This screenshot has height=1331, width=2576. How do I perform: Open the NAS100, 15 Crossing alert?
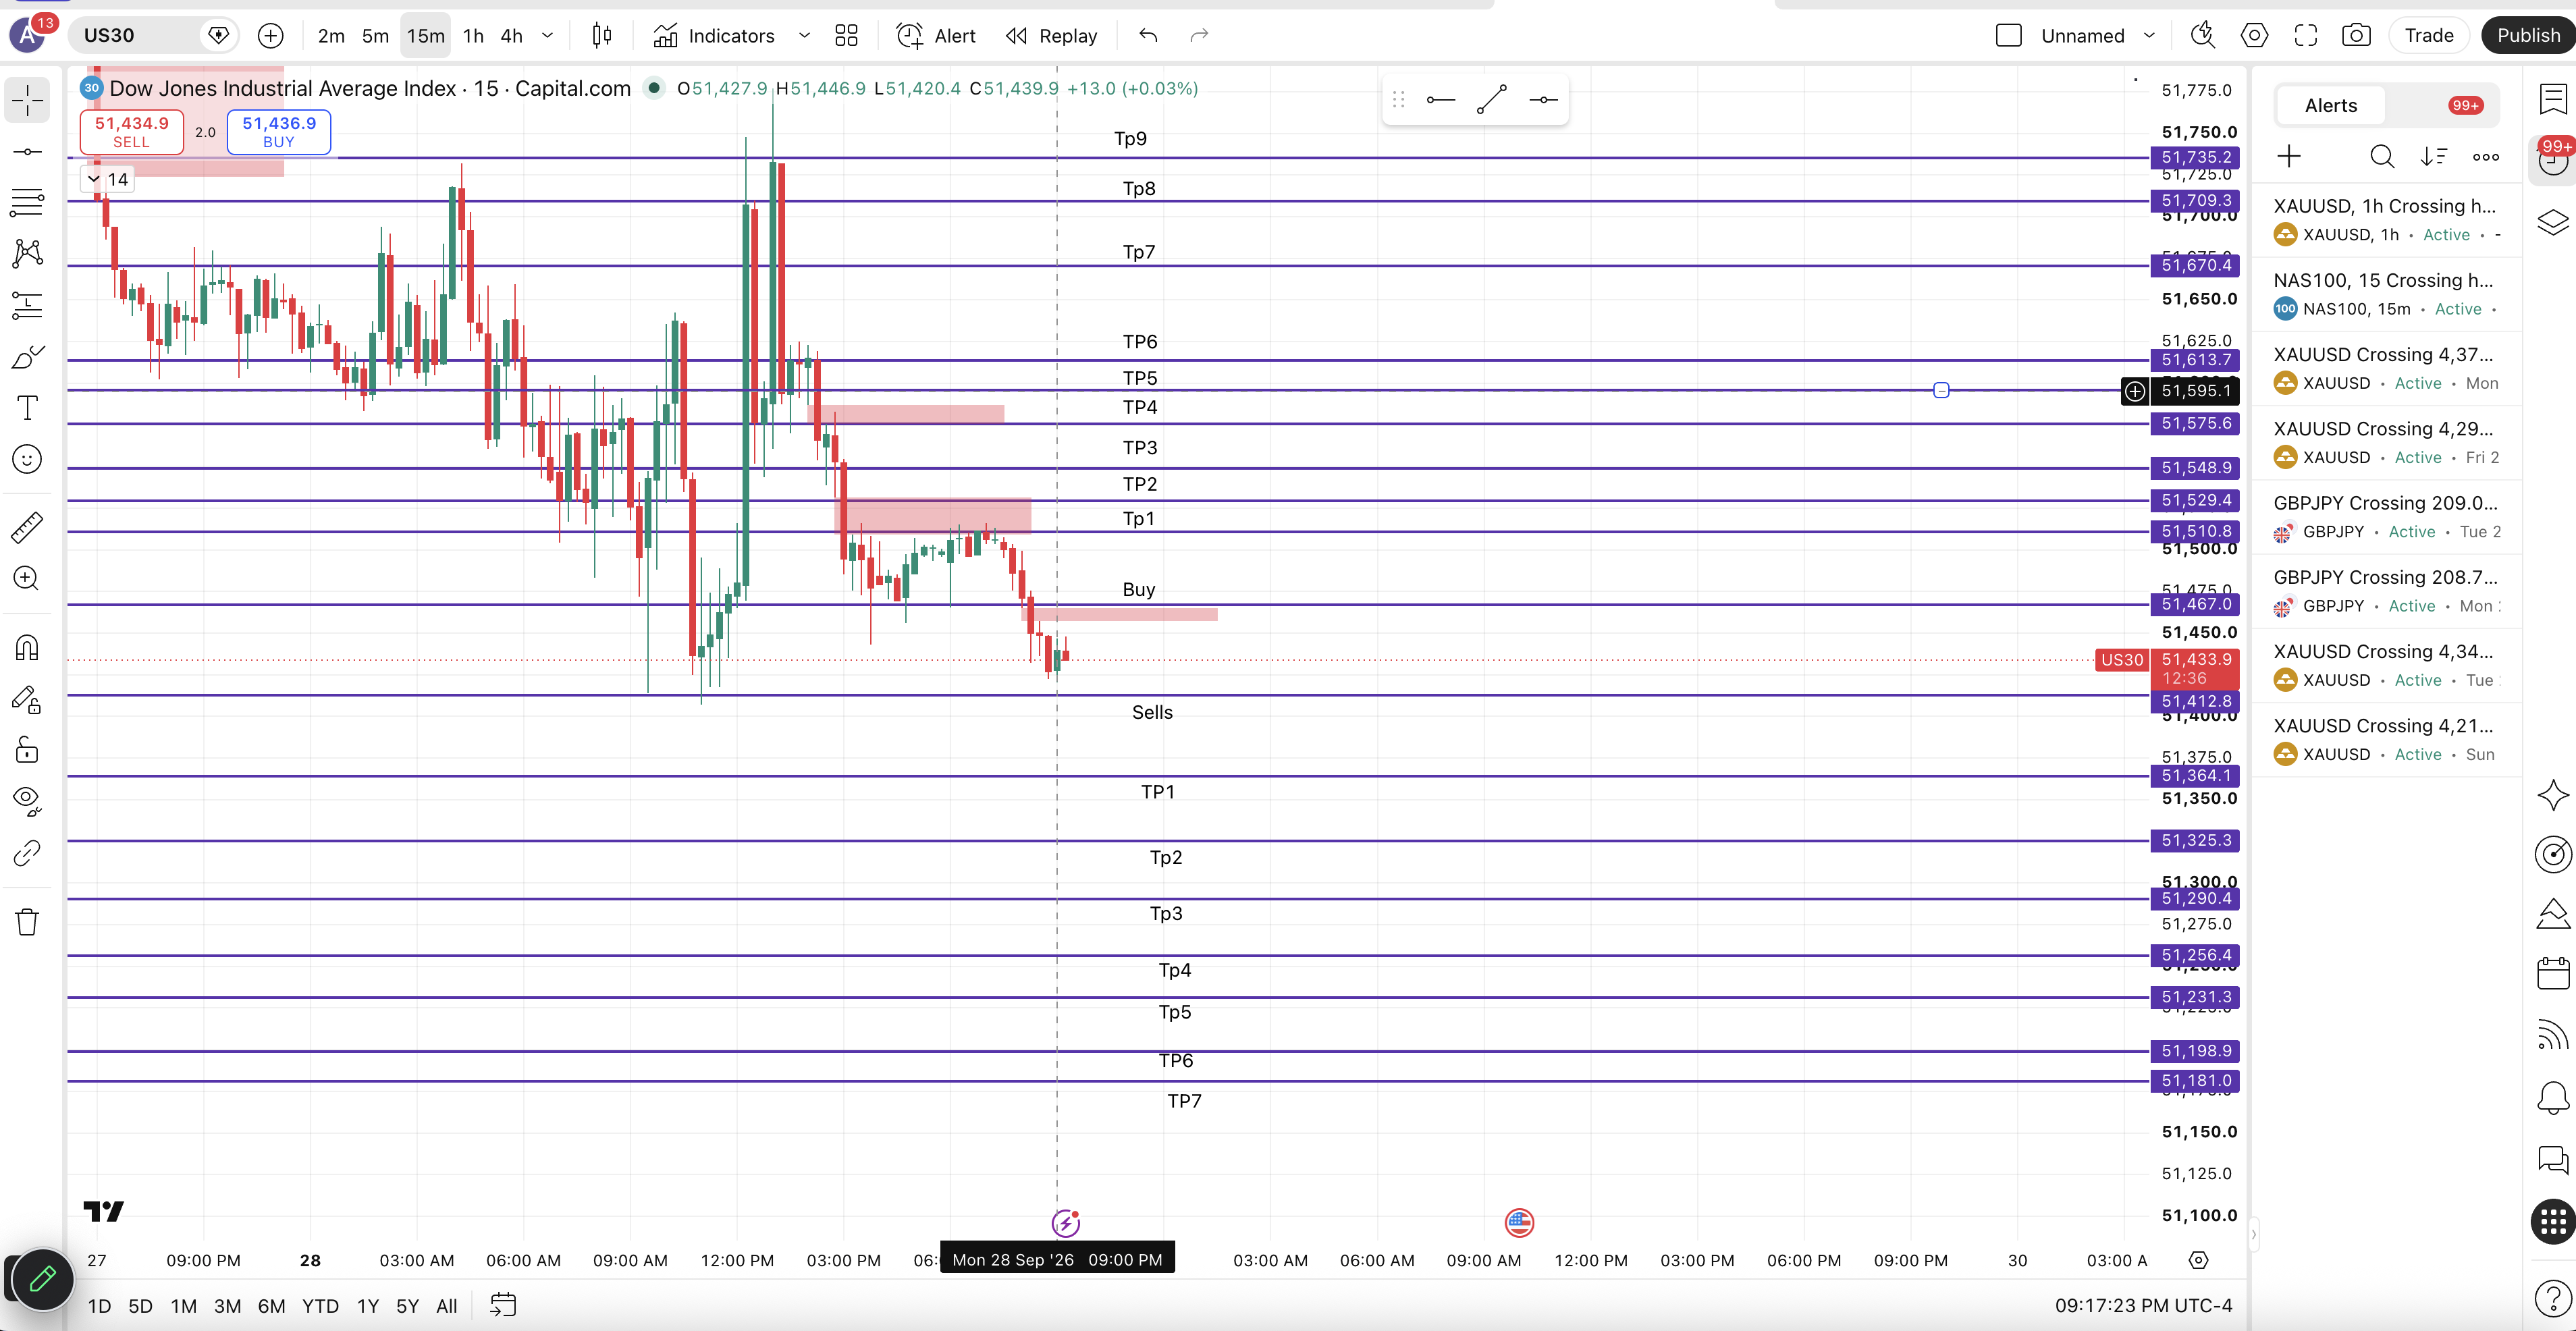coord(2386,294)
